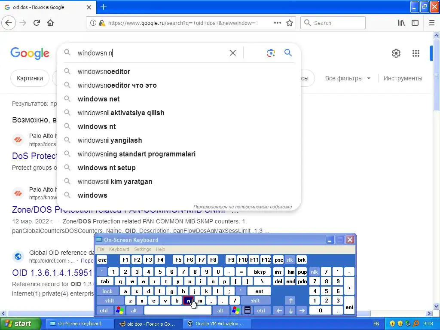Choose the 'windowsni kim yaratgan' suggestion
Image resolution: width=440 pixels, height=330 pixels.
pyautogui.click(x=179, y=182)
